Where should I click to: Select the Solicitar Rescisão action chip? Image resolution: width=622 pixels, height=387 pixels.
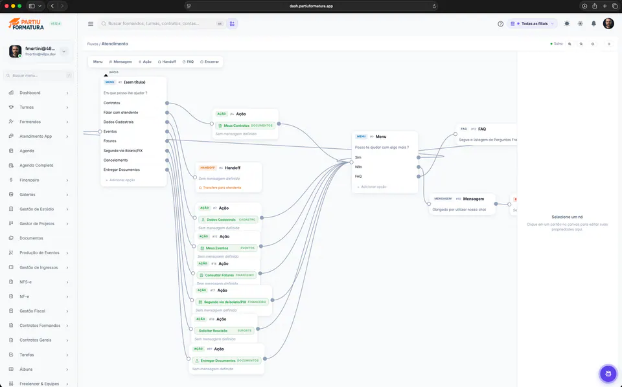click(225, 331)
